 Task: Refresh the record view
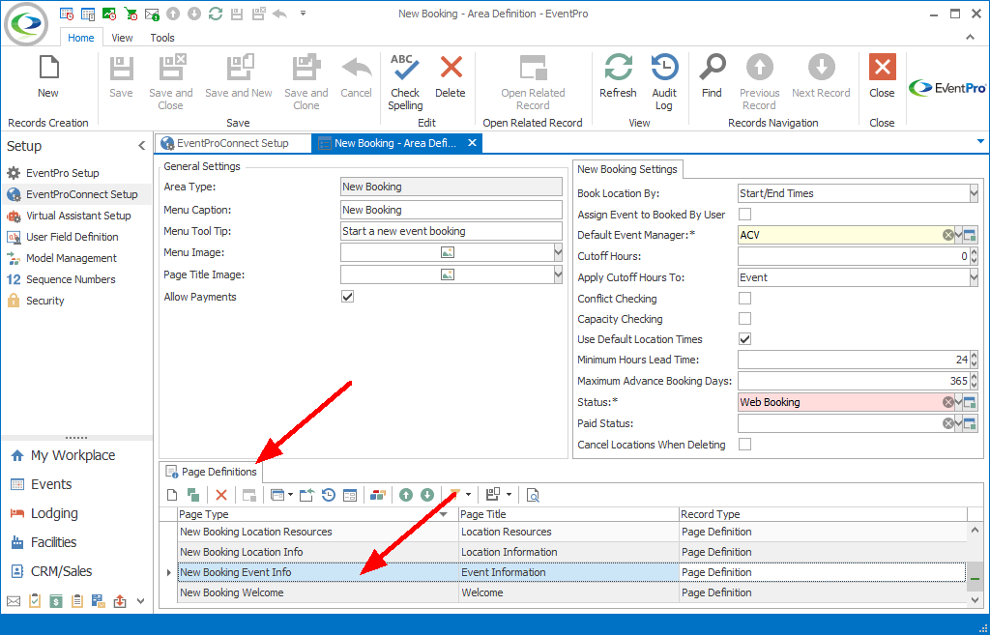[x=618, y=76]
